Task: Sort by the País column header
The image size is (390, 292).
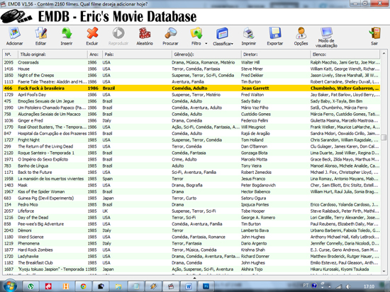Action: pos(137,54)
